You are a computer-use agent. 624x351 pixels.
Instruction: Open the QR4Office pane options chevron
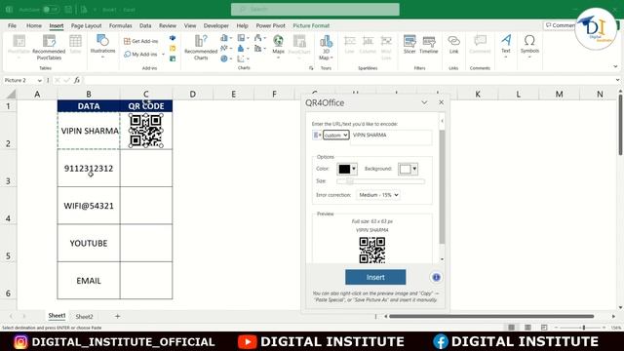tap(424, 102)
